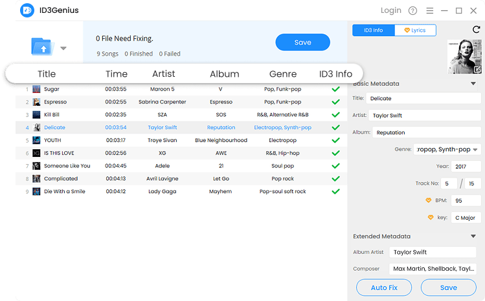The image size is (485, 301).
Task: Select the Someone Like You song title
Action: pos(67,166)
